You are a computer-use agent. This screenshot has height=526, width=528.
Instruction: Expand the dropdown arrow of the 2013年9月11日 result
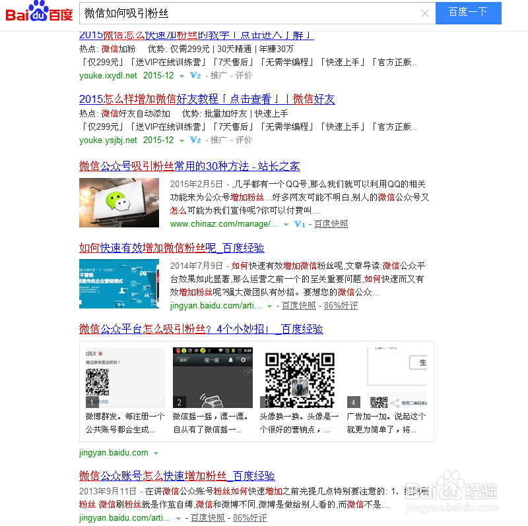(178, 519)
